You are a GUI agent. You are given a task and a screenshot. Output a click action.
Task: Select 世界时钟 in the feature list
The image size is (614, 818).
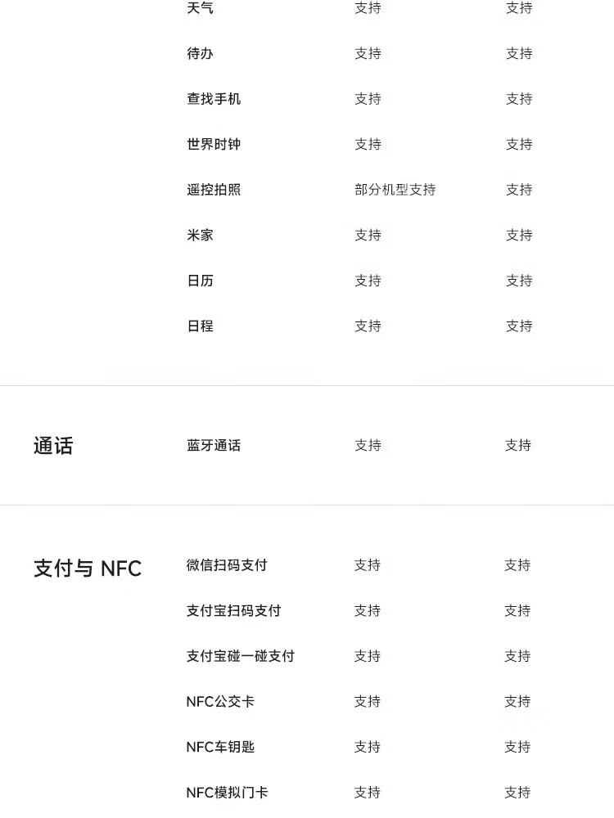coord(214,145)
